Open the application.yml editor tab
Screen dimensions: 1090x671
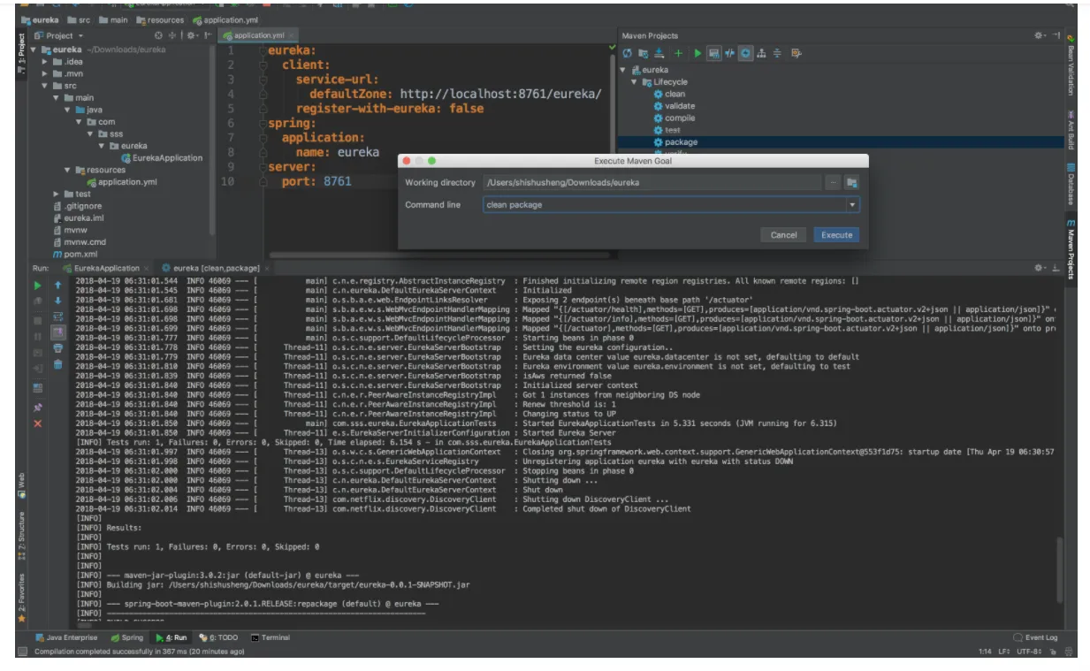tap(259, 35)
